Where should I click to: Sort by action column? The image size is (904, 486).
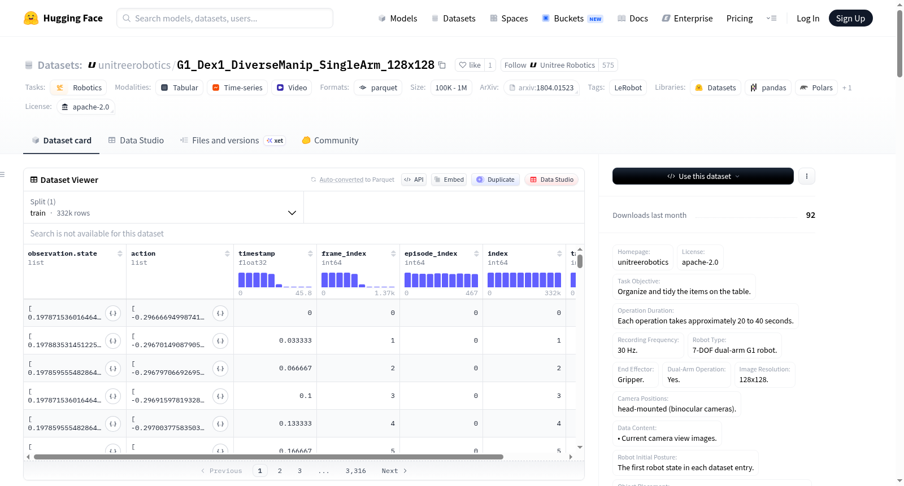[x=227, y=253]
